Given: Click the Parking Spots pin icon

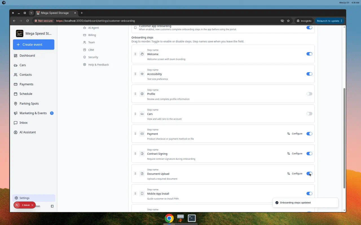Looking at the screenshot, I should click(x=16, y=103).
